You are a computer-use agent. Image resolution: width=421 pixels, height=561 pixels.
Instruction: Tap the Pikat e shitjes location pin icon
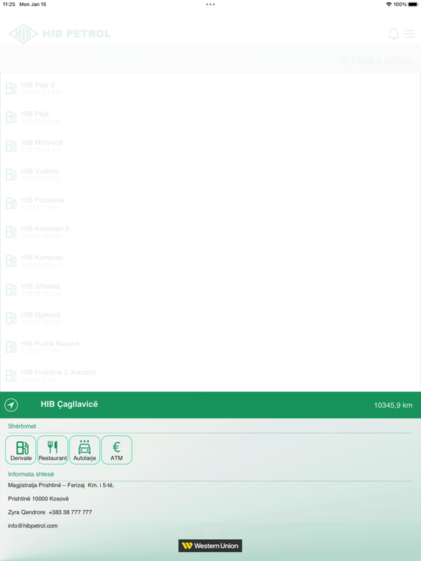pyautogui.click(x=344, y=61)
